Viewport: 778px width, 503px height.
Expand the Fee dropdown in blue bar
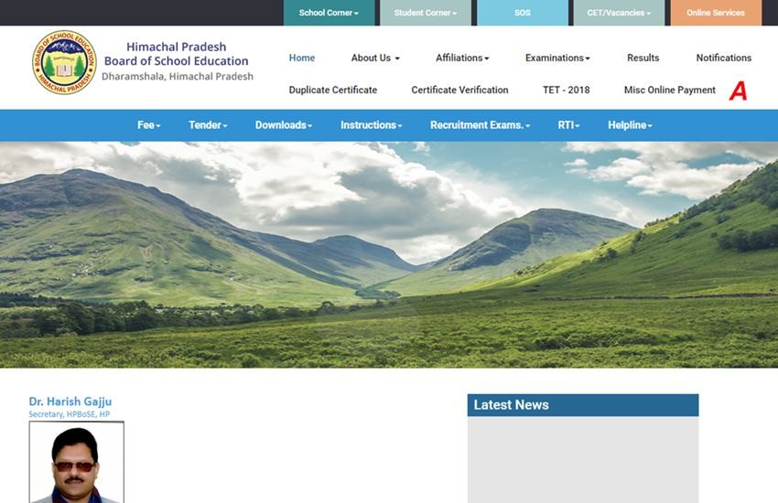point(149,125)
